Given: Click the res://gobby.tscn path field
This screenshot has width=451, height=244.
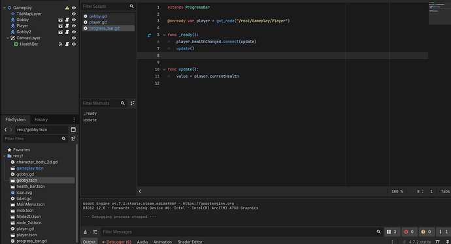Looking at the screenshot, I should (42, 130).
